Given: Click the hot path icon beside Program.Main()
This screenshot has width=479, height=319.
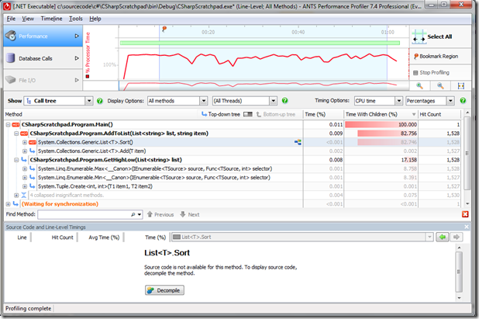Looking at the screenshot, I should coord(16,124).
